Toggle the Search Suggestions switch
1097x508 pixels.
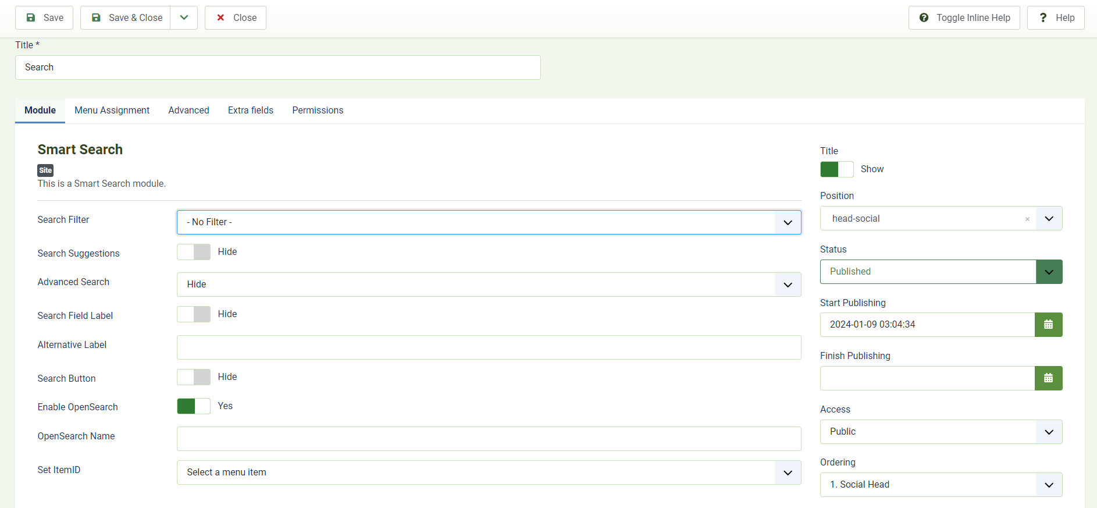[194, 252]
